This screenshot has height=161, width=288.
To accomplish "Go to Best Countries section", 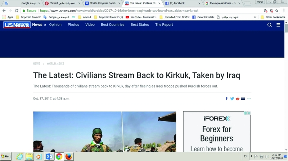I will pyautogui.click(x=113, y=24).
